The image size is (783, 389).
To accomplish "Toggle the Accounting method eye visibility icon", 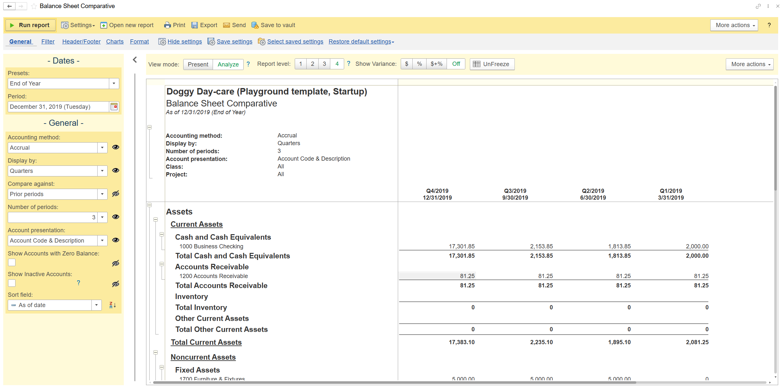I will (x=115, y=147).
